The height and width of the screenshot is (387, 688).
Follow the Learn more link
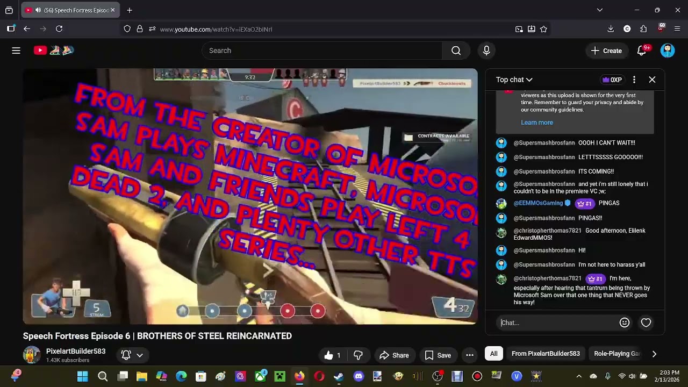point(536,123)
